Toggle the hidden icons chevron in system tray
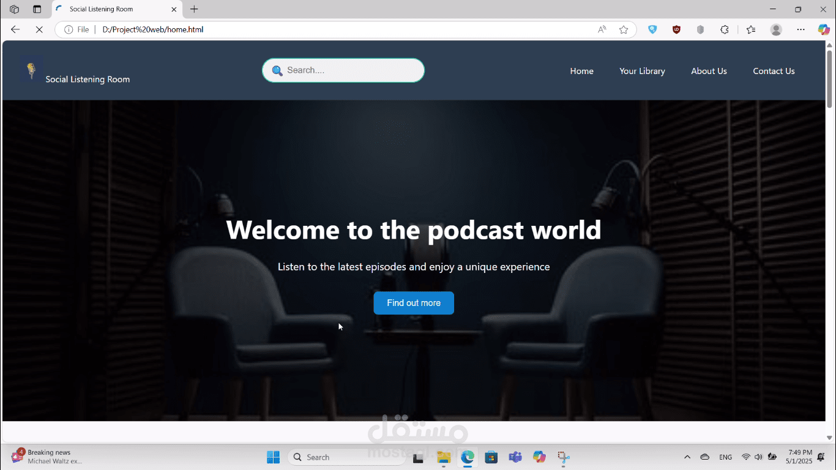 click(x=687, y=457)
